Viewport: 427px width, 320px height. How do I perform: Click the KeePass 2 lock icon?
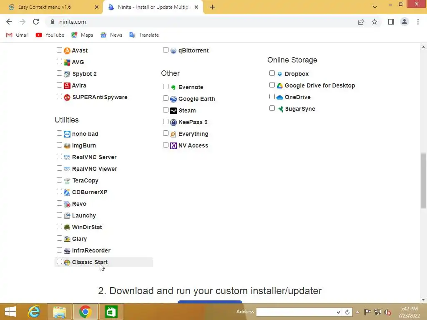[x=173, y=122]
